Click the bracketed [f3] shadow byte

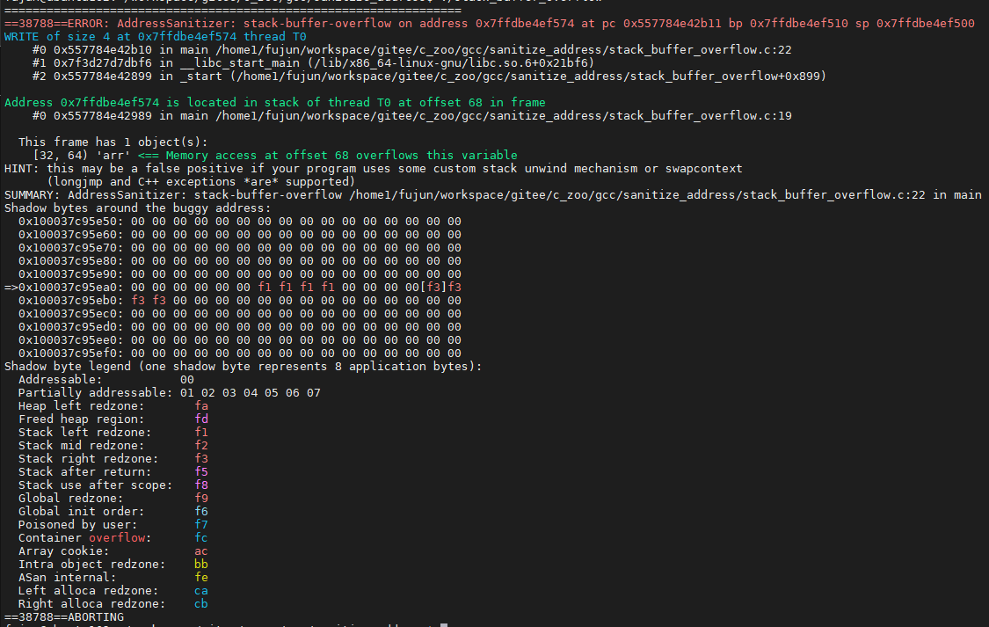tap(433, 288)
